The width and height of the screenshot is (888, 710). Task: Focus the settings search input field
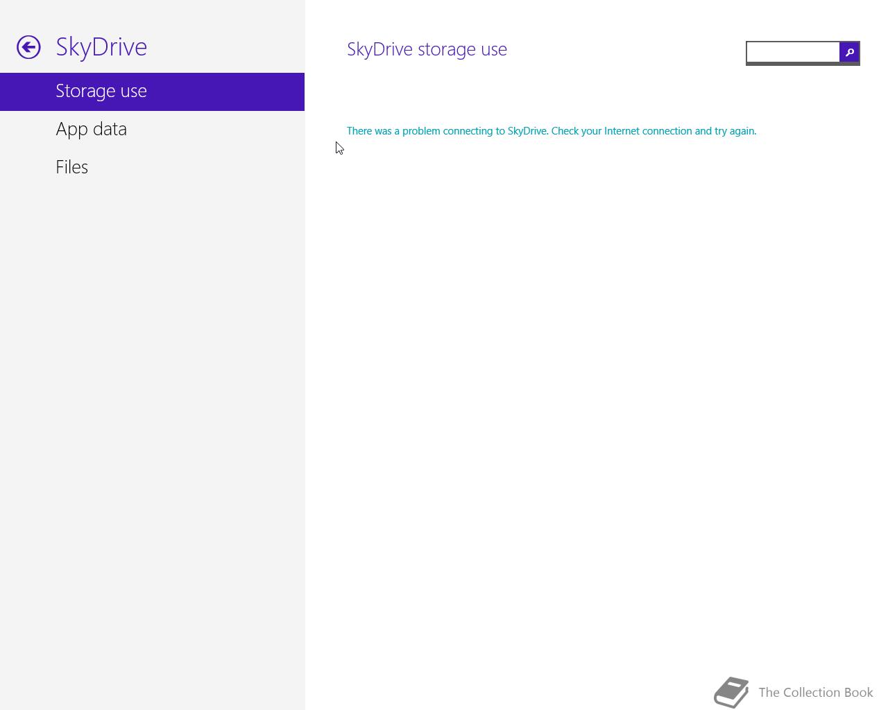pyautogui.click(x=793, y=52)
